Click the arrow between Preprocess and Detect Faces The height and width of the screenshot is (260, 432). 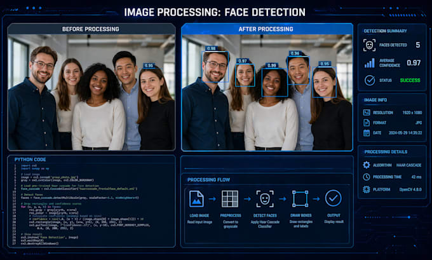[247, 199]
